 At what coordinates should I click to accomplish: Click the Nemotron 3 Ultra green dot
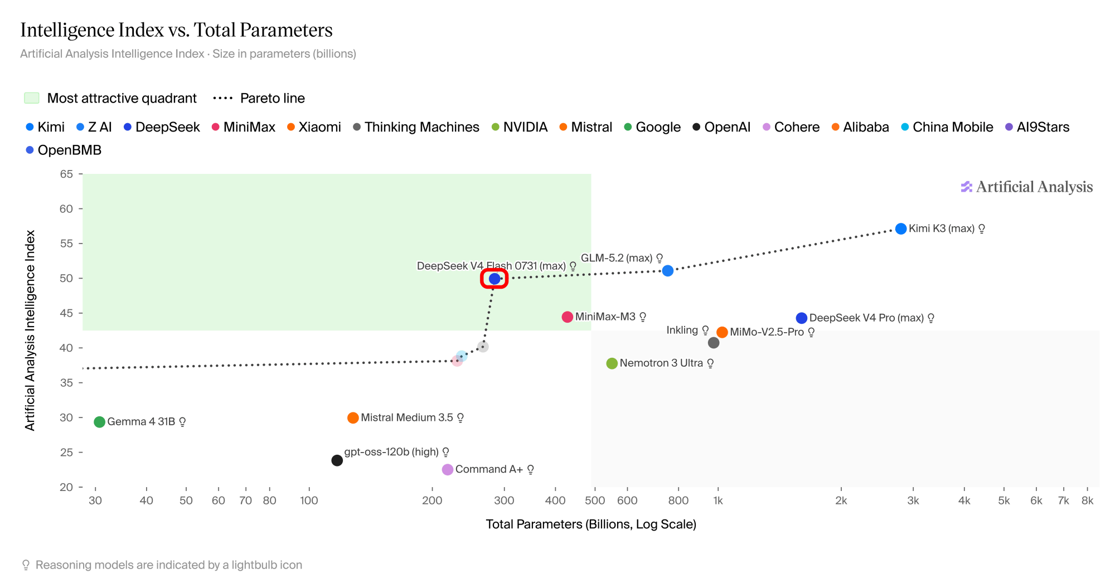point(612,363)
